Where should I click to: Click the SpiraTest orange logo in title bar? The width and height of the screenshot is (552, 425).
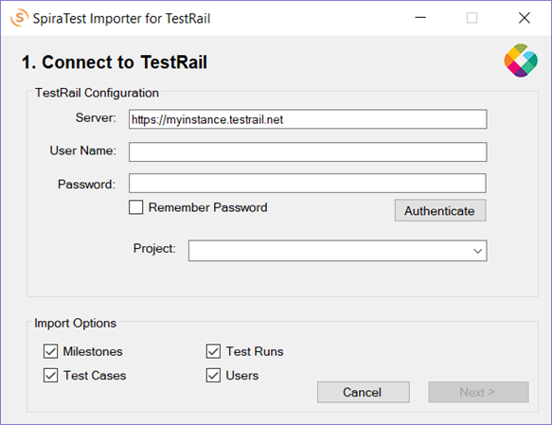(x=19, y=18)
